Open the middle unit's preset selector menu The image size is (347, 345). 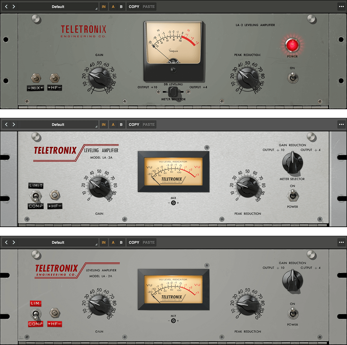point(58,124)
